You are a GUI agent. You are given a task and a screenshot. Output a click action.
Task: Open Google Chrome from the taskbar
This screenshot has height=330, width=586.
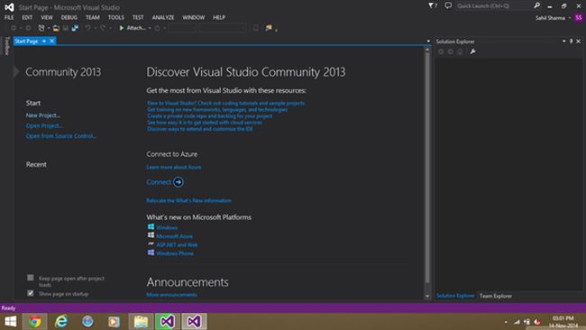coord(35,321)
